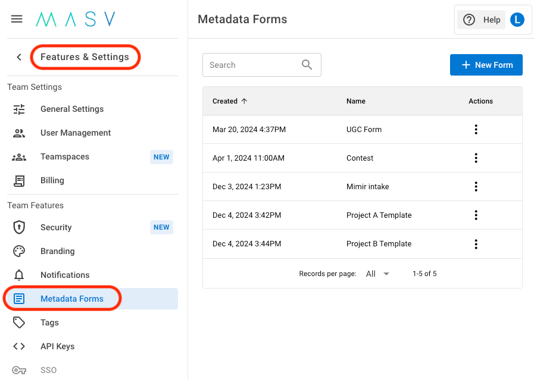The width and height of the screenshot is (534, 379).
Task: Open the Records per page dropdown
Action: (377, 274)
